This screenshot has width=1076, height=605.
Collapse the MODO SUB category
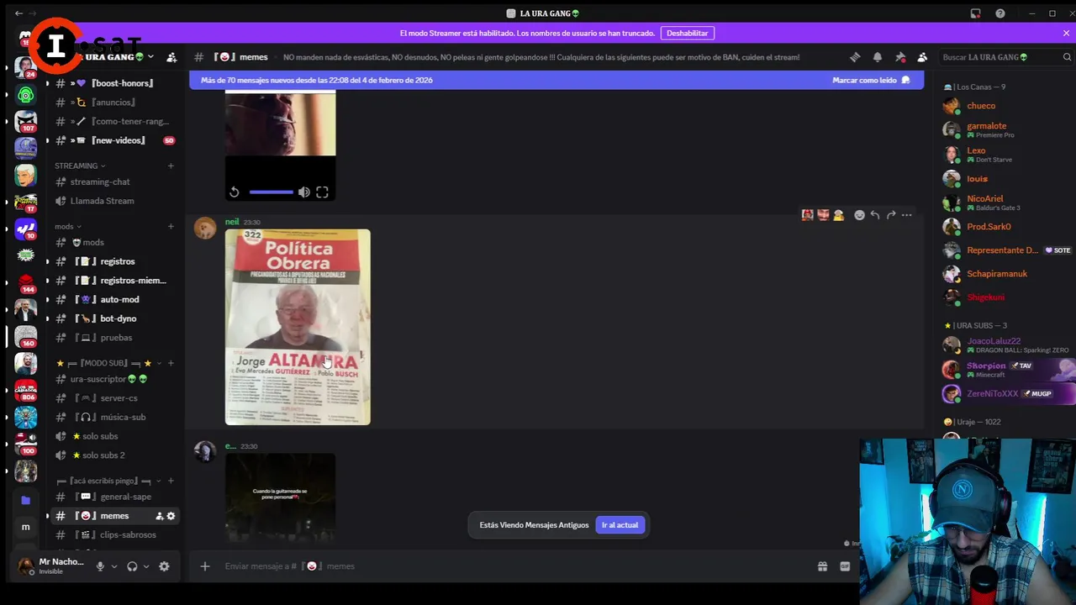(108, 363)
